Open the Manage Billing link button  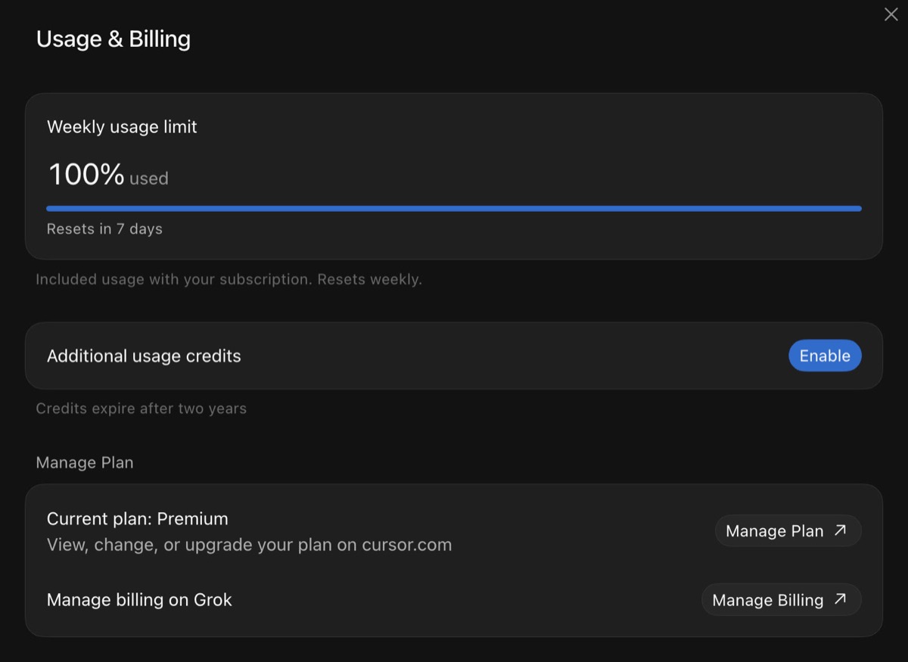(781, 600)
